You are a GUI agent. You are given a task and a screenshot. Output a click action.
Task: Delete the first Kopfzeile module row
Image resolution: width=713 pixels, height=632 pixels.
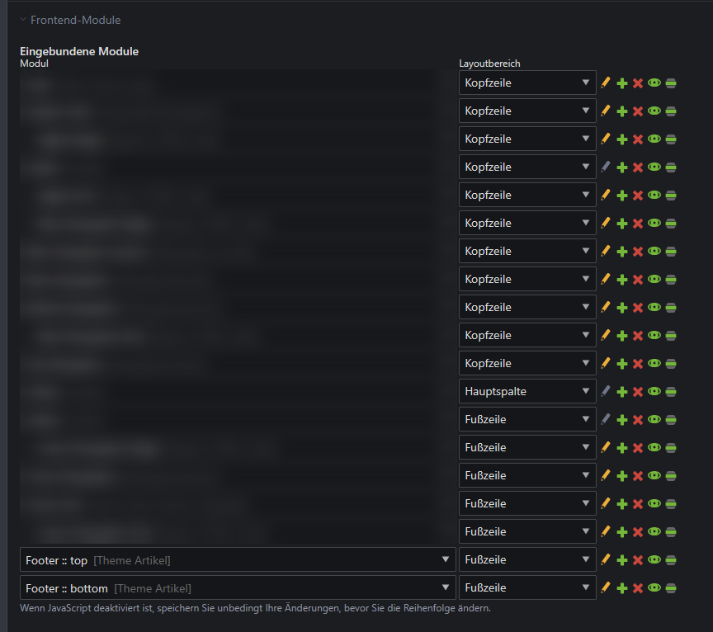[x=638, y=83]
